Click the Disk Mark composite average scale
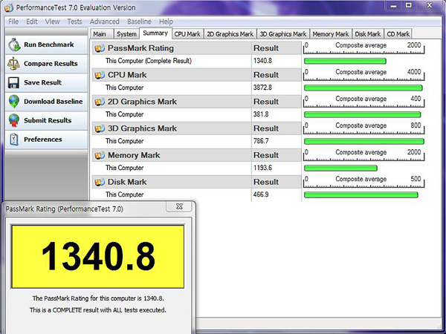Screen dimensions: 446x334 363,182
